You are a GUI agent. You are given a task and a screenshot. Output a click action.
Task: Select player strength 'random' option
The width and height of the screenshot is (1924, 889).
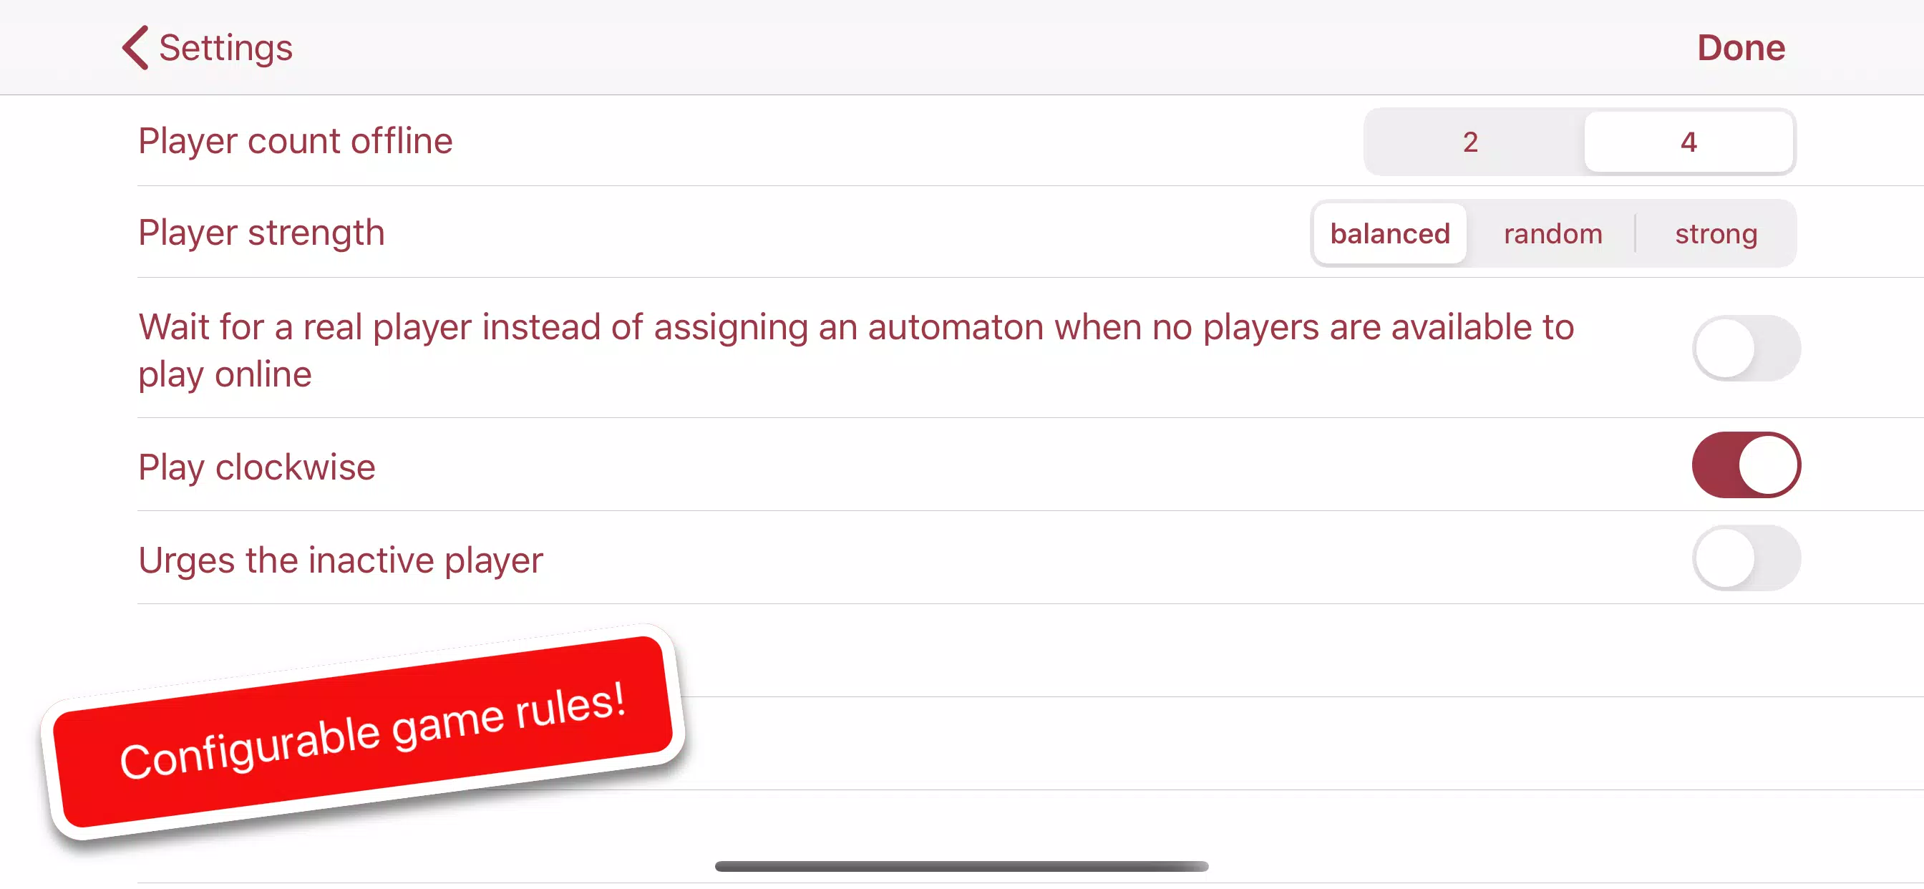(x=1553, y=233)
